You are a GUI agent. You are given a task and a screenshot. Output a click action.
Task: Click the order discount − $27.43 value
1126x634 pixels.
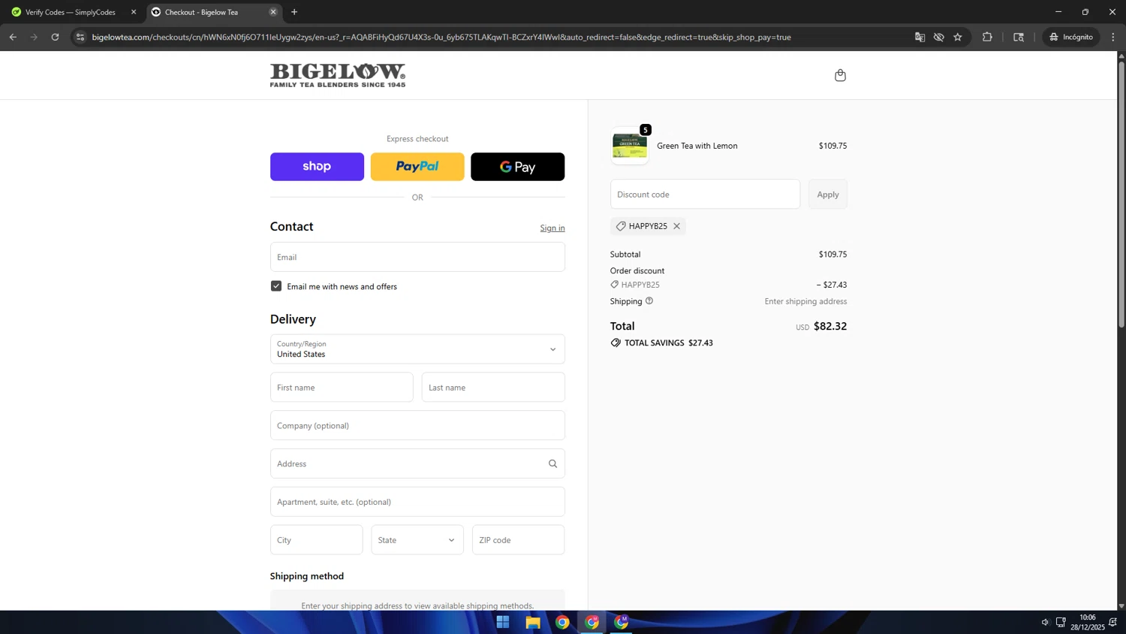coord(832,285)
